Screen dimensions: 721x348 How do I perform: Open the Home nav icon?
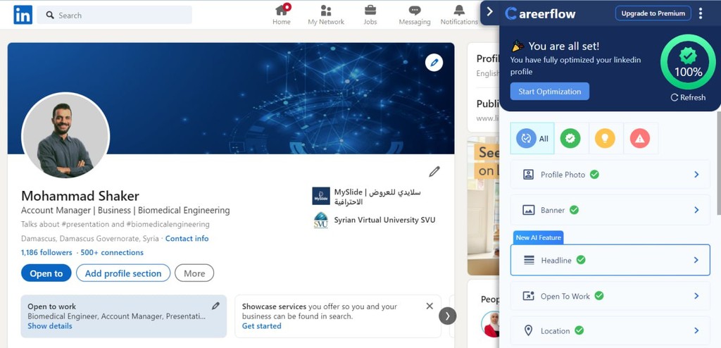click(282, 14)
